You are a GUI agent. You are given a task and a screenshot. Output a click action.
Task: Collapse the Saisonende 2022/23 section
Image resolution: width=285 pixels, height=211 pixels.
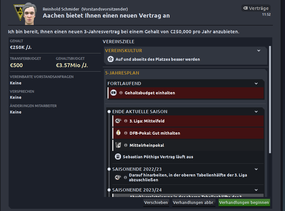[x=256, y=169]
